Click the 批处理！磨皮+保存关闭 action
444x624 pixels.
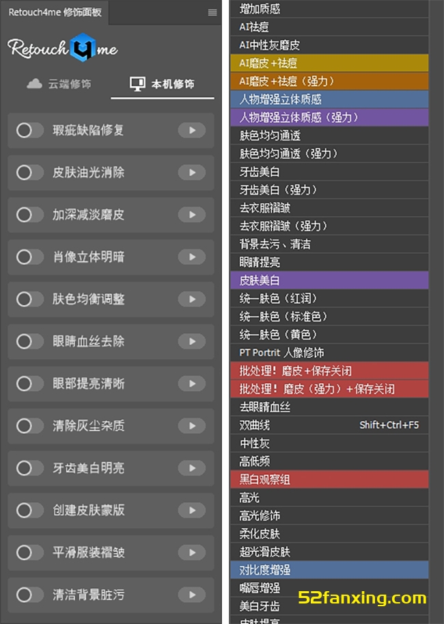[x=329, y=371]
